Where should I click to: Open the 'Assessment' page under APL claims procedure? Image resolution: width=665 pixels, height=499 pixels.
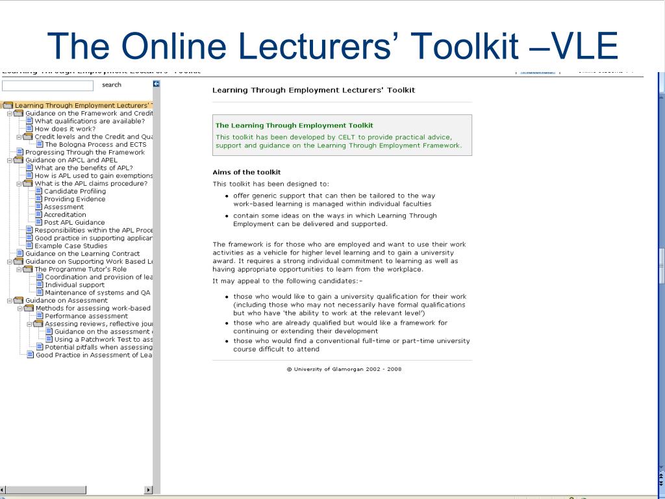pyautogui.click(x=64, y=207)
